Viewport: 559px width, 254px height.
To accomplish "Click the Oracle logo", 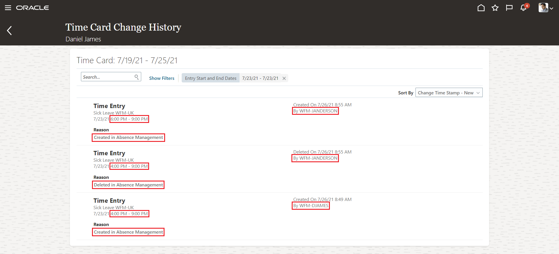I will pos(32,8).
